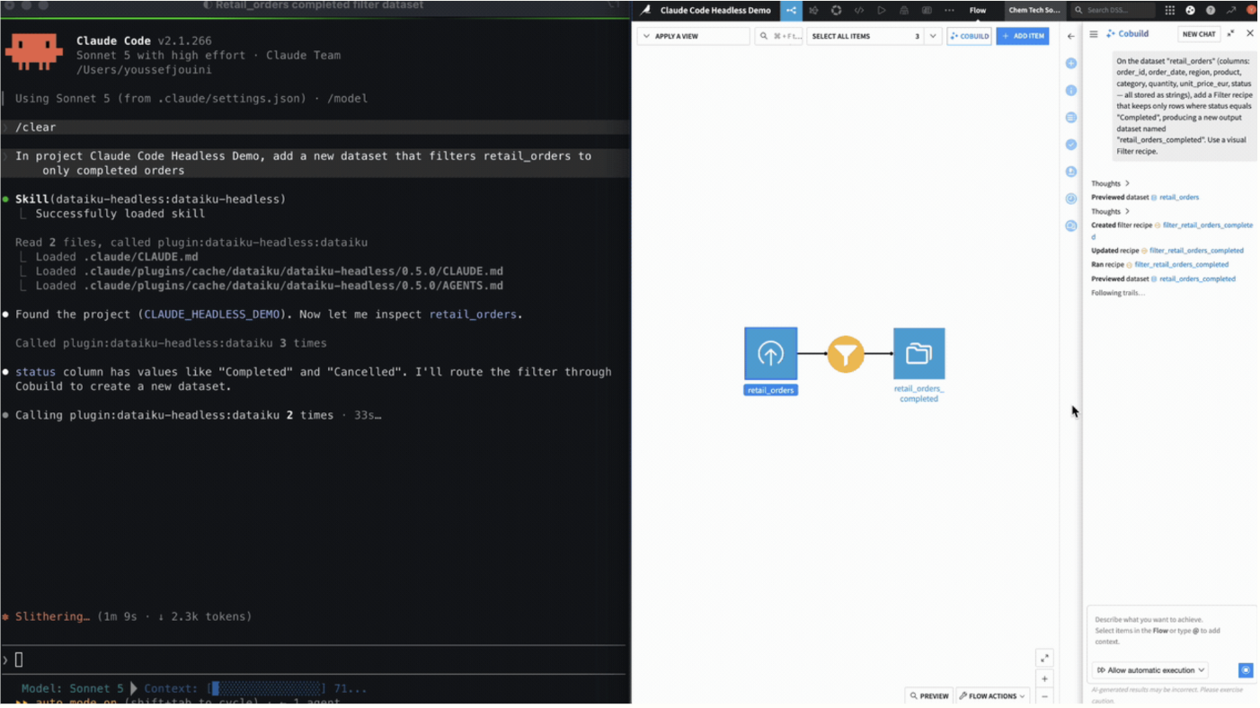This screenshot has width=1260, height=708.
Task: Click the Dataiku bird logo in the top bar
Action: click(645, 10)
